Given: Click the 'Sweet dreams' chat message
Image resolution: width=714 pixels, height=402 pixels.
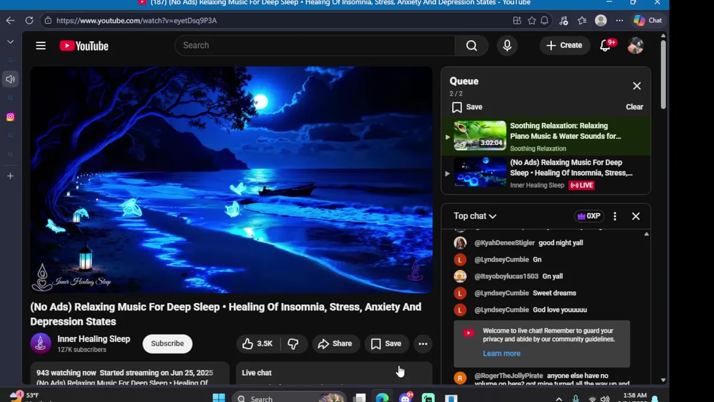Looking at the screenshot, I should [x=554, y=293].
